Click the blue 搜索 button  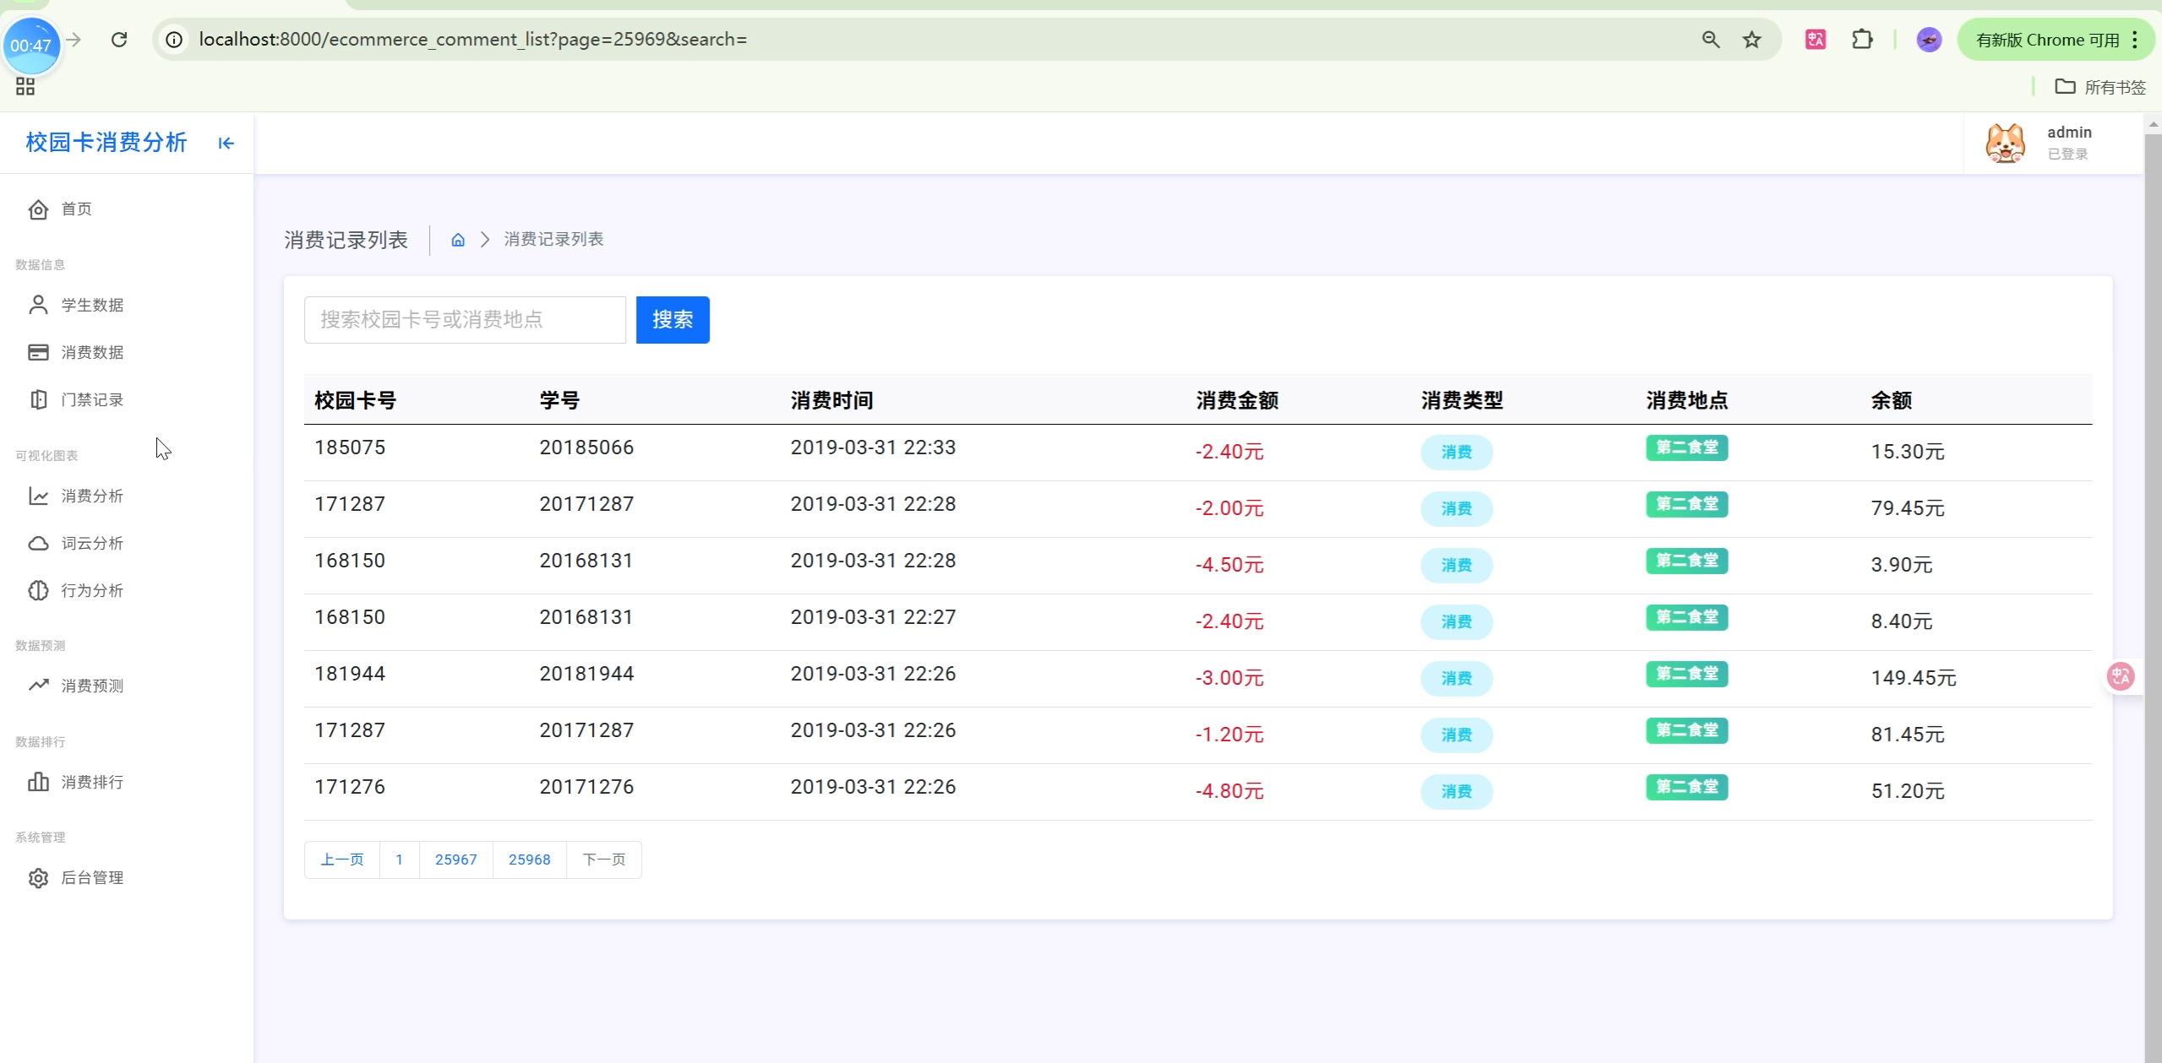[672, 320]
